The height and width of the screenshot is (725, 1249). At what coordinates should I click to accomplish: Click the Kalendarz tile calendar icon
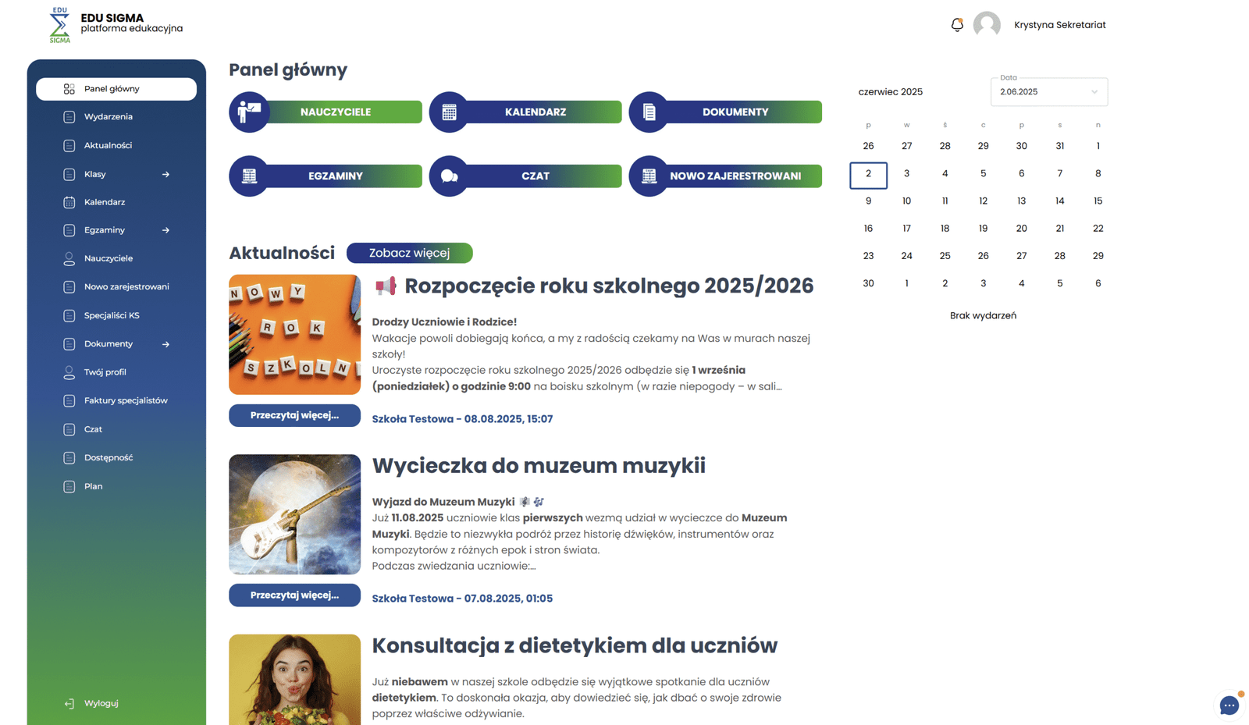click(449, 112)
